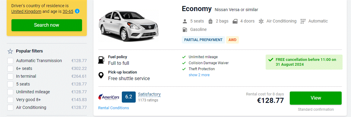Click the Popular filters star icon
The image size is (351, 117).
(x=10, y=51)
